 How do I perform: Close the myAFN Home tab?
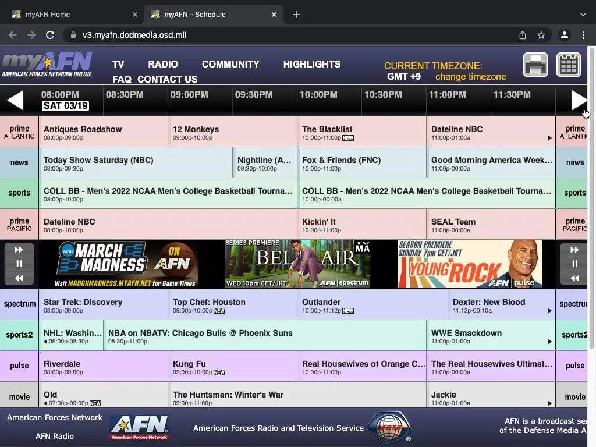135,15
